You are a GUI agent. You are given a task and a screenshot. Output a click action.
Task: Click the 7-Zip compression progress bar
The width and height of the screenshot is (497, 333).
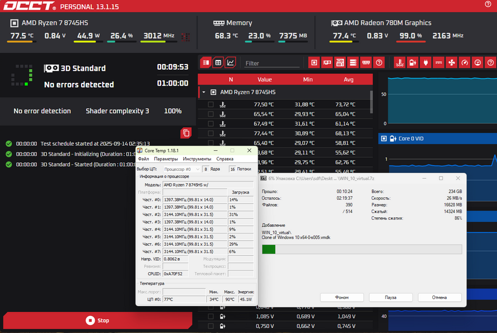click(362, 250)
